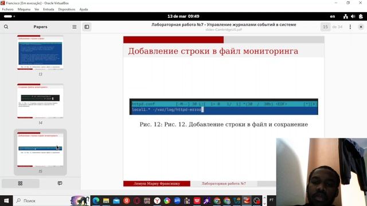Open the Windows Start menu
This screenshot has height=206, width=367.
6,201
